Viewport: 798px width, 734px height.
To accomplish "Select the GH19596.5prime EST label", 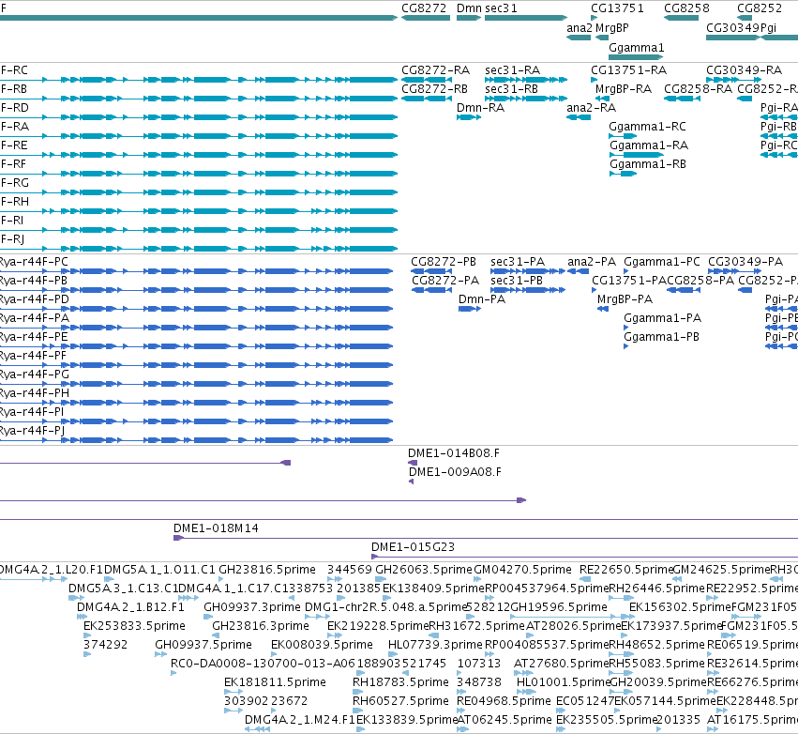I will [x=559, y=606].
